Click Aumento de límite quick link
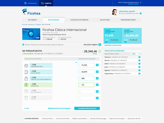This screenshot has height=123, width=164. (x=63, y=119)
